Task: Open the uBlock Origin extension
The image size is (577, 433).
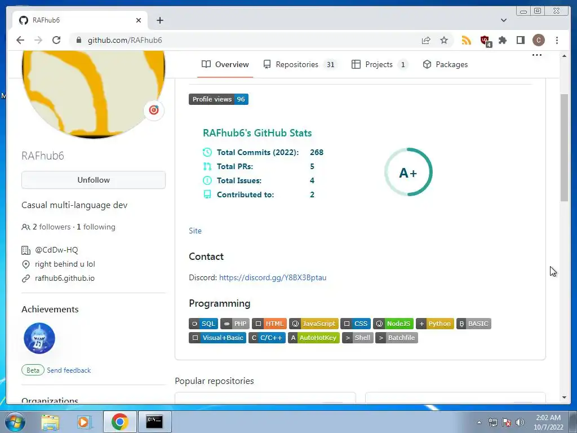Action: coord(485,41)
